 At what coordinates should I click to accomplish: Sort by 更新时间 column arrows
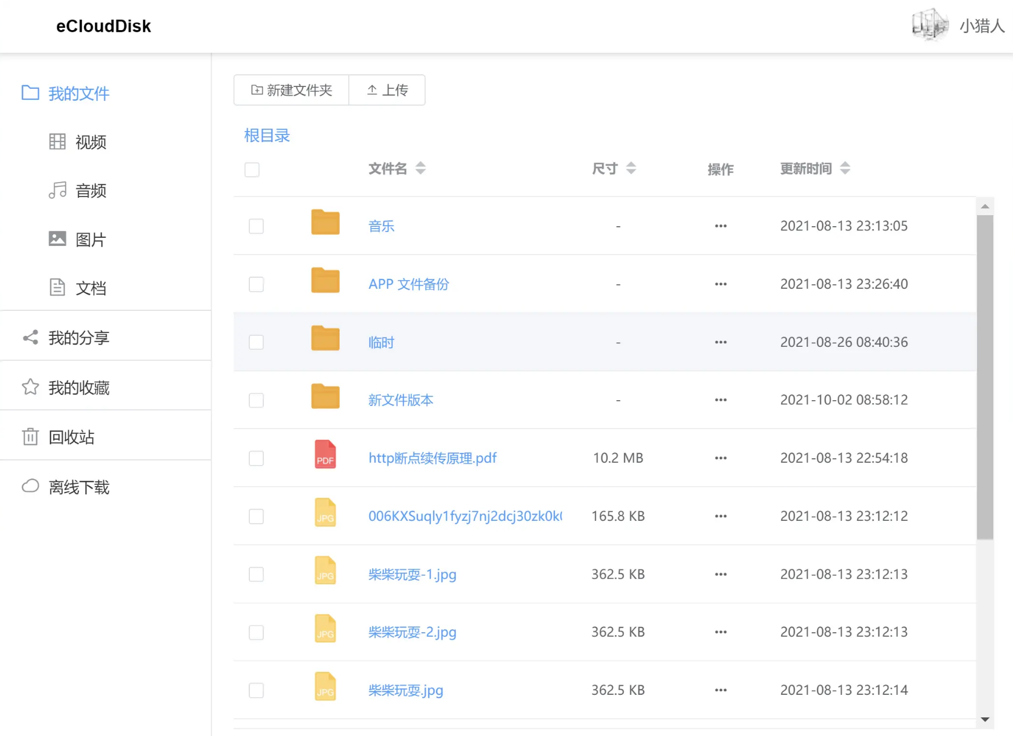point(845,168)
